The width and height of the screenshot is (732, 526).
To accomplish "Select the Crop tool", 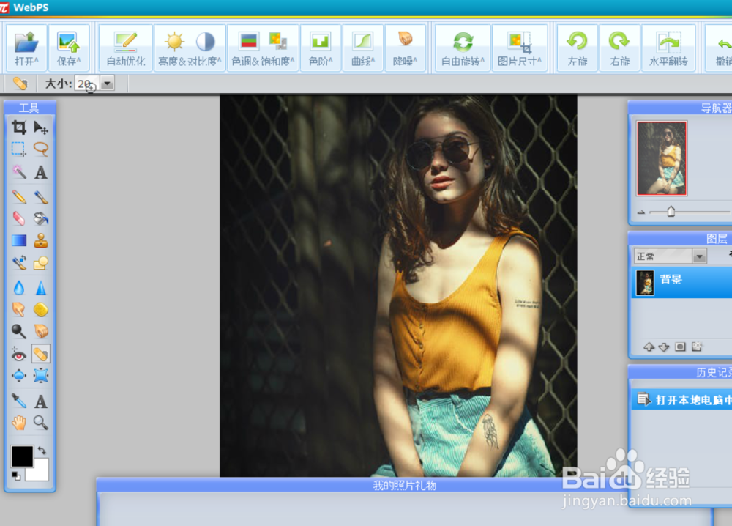I will (19, 127).
